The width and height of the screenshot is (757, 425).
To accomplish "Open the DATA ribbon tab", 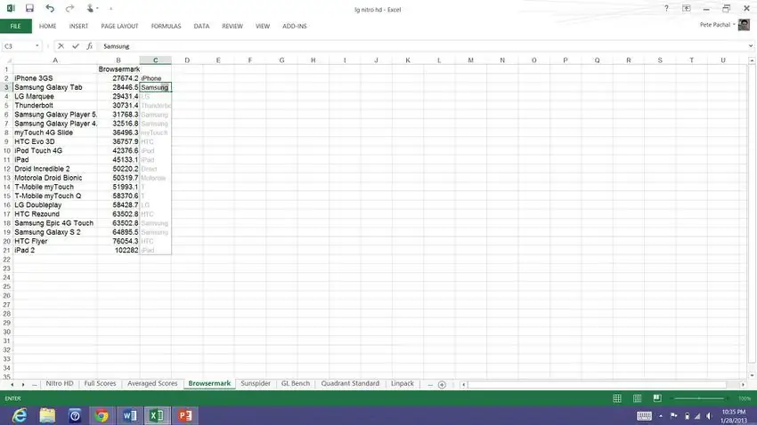I will pos(202,26).
